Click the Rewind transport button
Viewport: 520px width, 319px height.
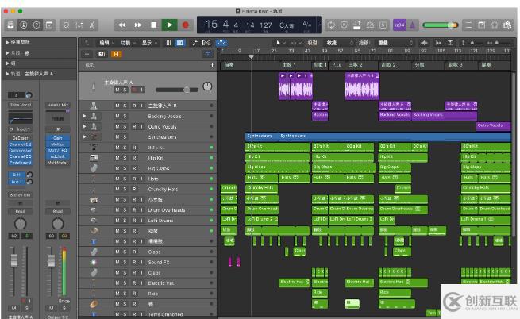click(x=121, y=25)
